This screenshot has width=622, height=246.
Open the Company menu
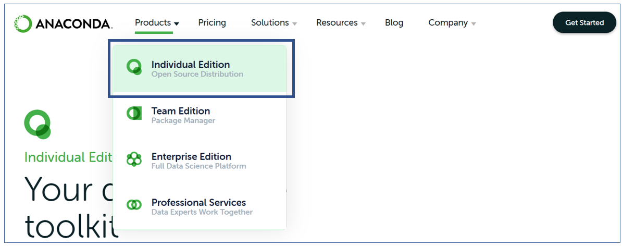pos(448,22)
